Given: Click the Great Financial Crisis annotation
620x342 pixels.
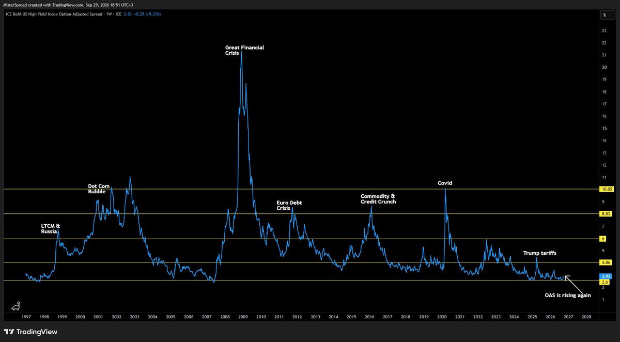Looking at the screenshot, I should 244,50.
